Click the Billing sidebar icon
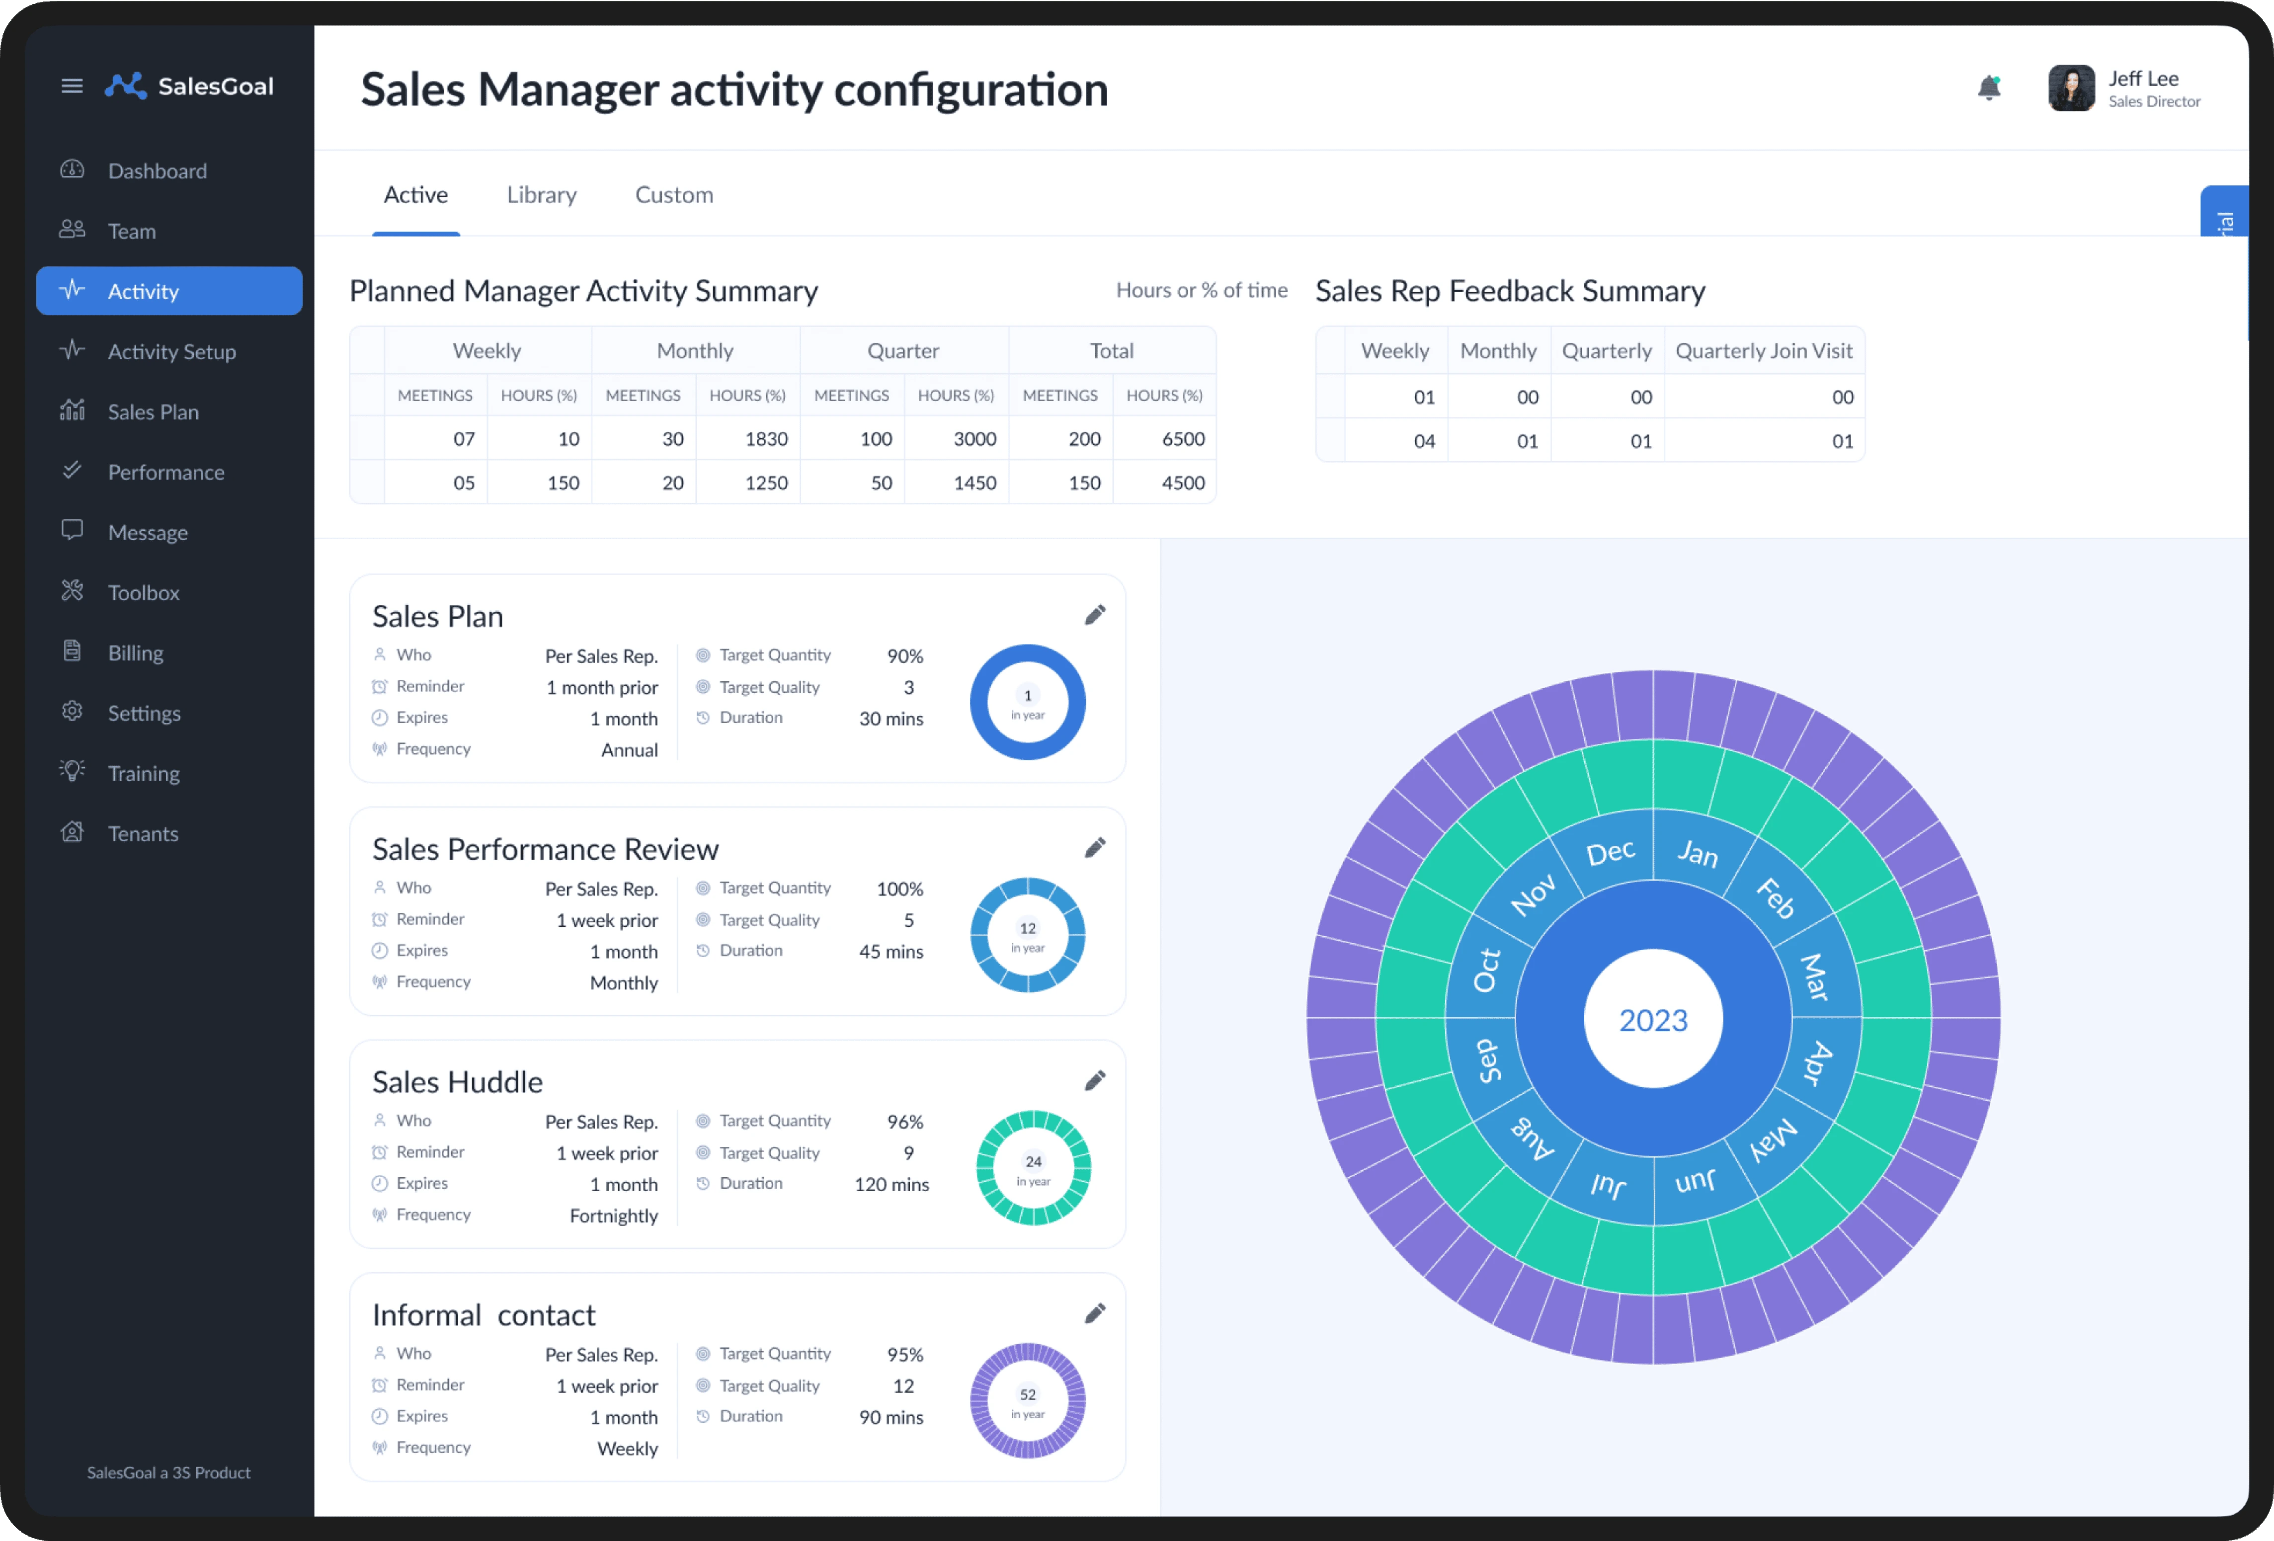Screen dimensions: 2274x1541 point(73,651)
